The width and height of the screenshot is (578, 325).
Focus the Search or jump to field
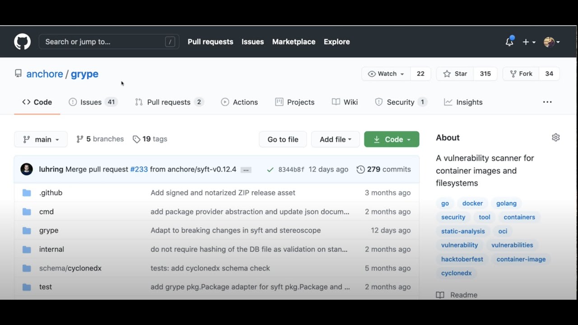pyautogui.click(x=109, y=42)
